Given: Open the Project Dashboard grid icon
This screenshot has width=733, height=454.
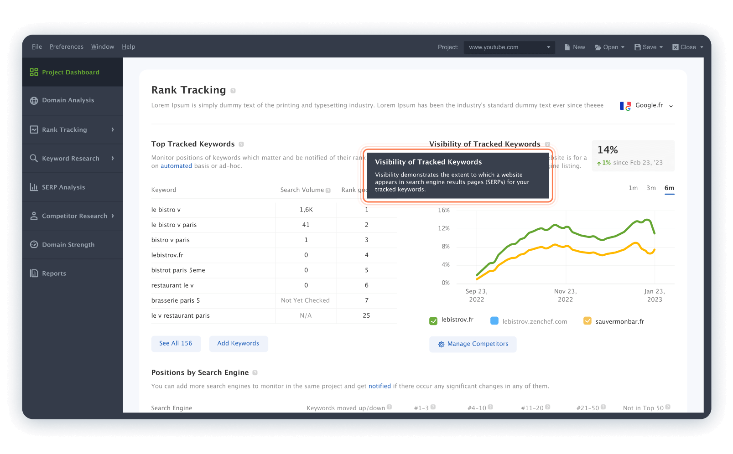Looking at the screenshot, I should click(x=34, y=72).
